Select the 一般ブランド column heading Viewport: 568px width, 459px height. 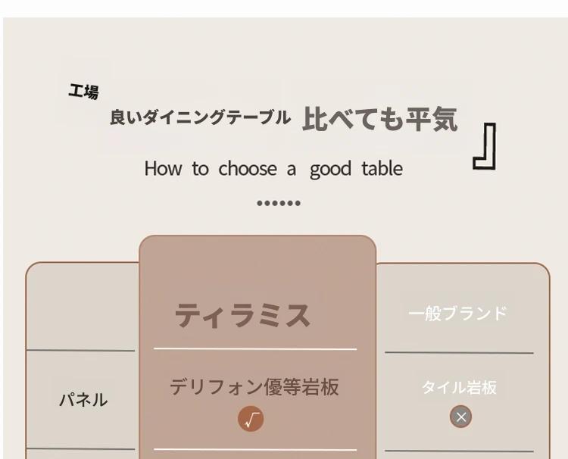pyautogui.click(x=457, y=314)
